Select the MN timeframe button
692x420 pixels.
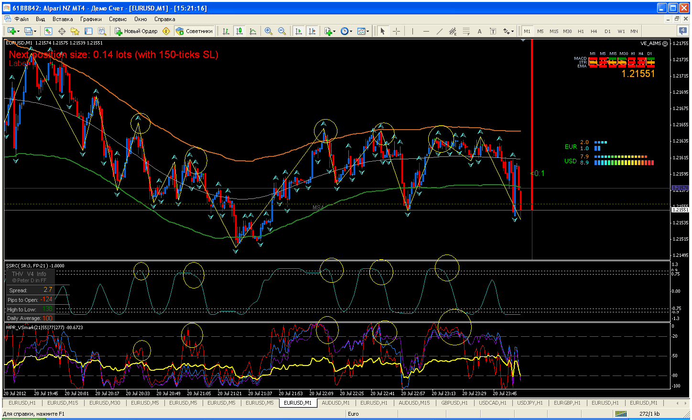634,31
